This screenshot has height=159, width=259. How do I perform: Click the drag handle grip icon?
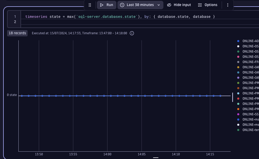pos(90,5)
